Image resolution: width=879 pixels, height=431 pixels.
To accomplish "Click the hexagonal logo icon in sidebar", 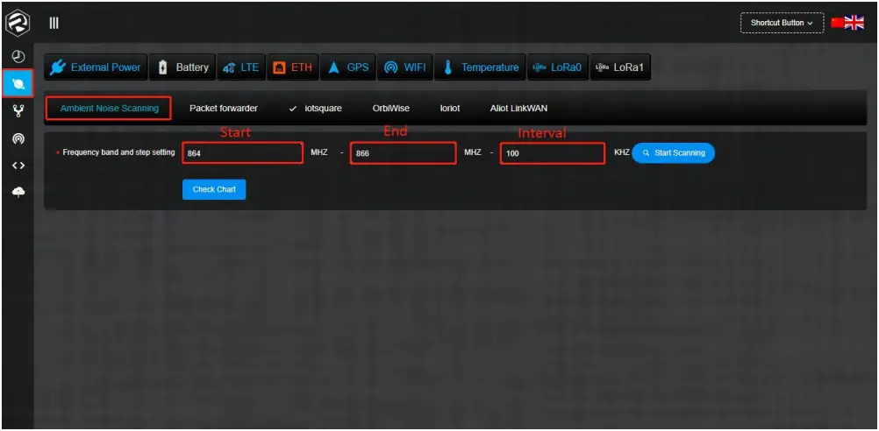I will coord(18,23).
